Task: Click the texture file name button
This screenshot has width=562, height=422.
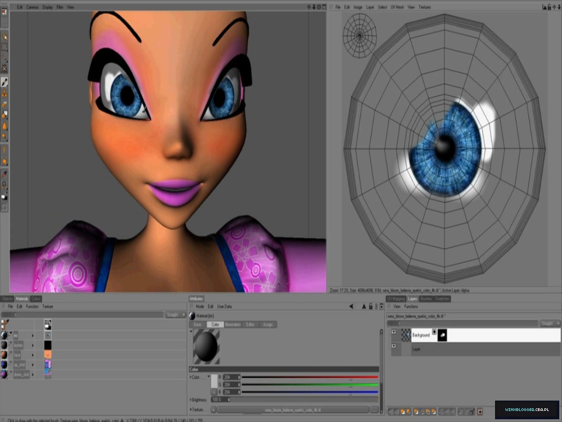Action: [293, 410]
